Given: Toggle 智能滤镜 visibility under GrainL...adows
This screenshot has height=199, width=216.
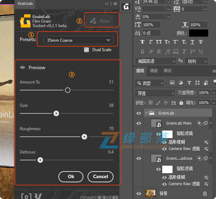Looking at the screenshot, I should coord(158,169).
